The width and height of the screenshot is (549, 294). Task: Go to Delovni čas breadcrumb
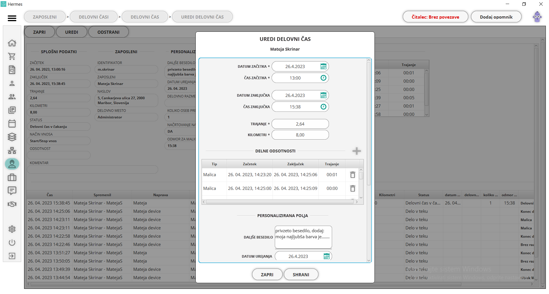[x=145, y=17]
